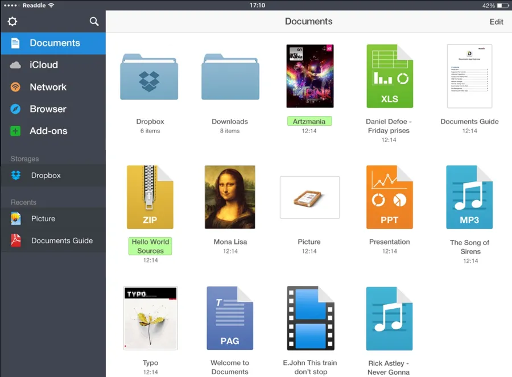
Task: Open the Downloads folder
Action: (x=230, y=80)
